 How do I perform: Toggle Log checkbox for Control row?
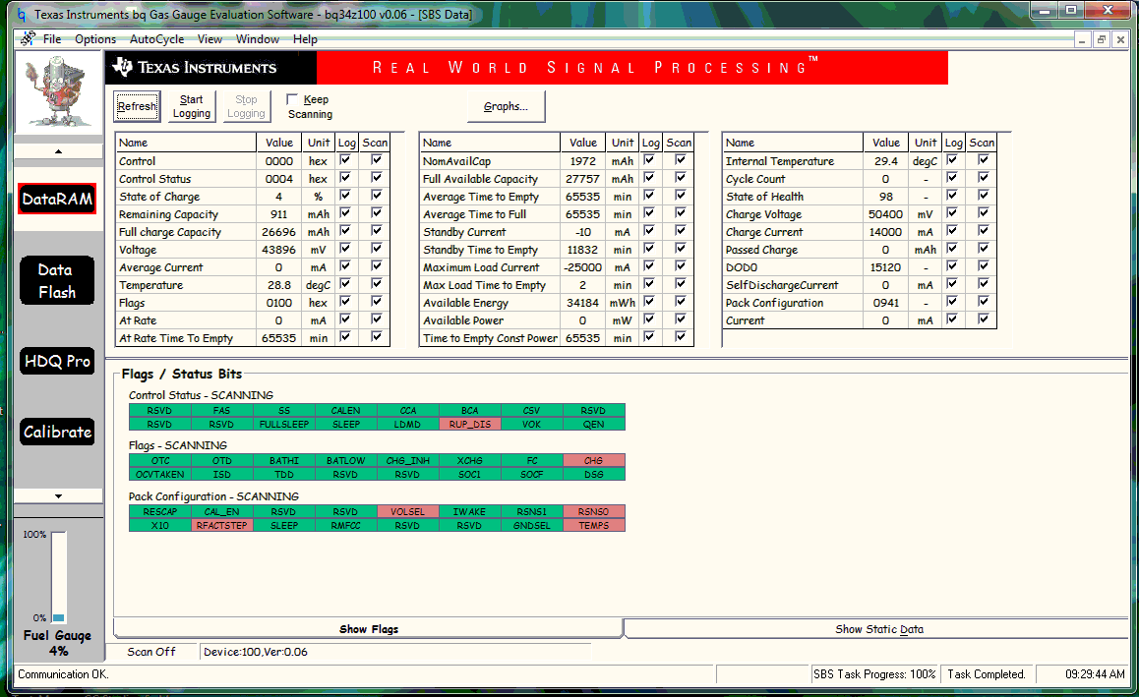pyautogui.click(x=345, y=159)
